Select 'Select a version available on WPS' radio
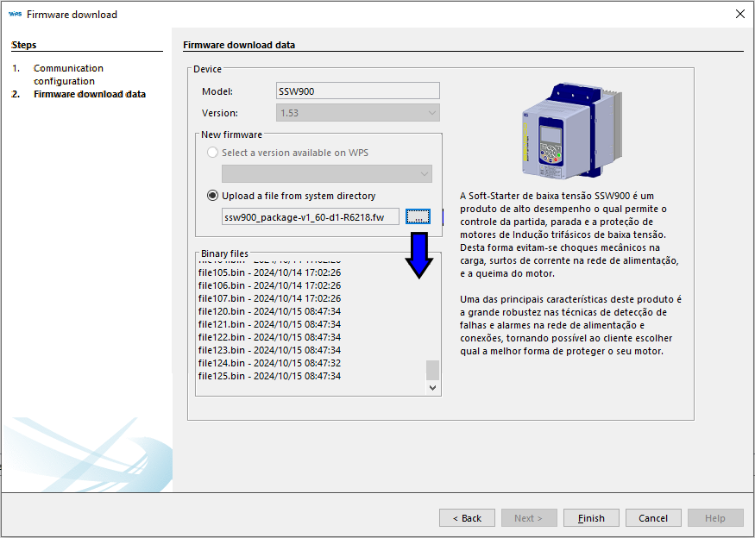Image resolution: width=755 pixels, height=538 pixels. pyautogui.click(x=212, y=153)
